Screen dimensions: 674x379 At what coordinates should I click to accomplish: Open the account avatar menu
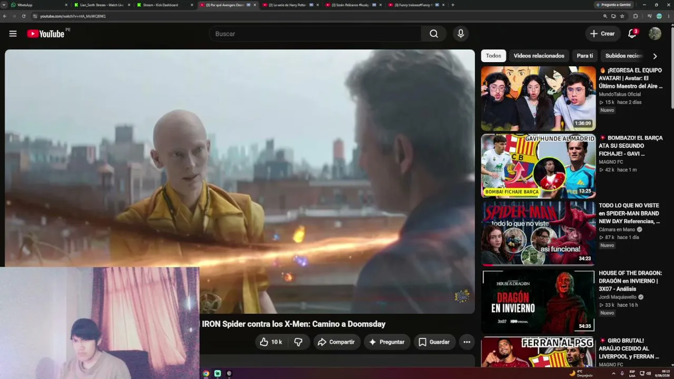click(655, 34)
